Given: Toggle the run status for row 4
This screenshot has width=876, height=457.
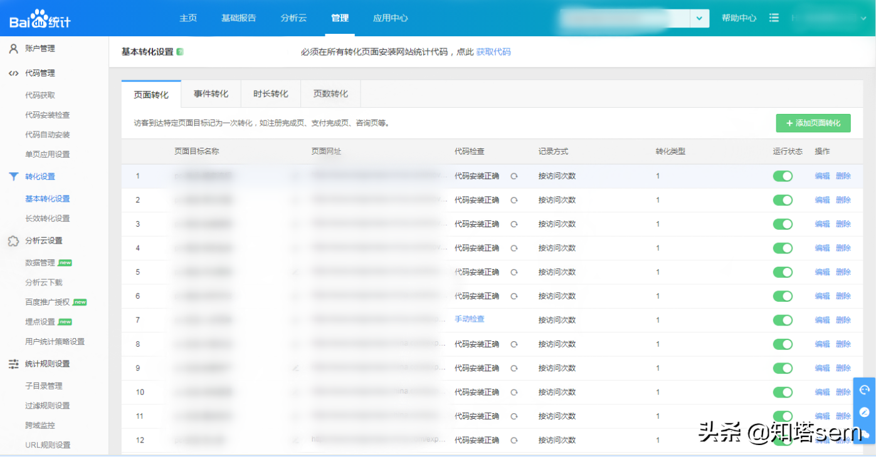Looking at the screenshot, I should 783,249.
